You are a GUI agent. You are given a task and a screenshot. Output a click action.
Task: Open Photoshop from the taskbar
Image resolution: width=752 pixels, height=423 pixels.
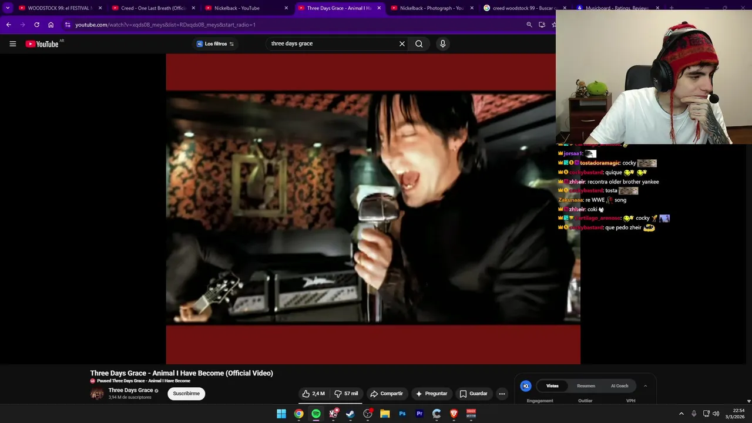pos(402,414)
